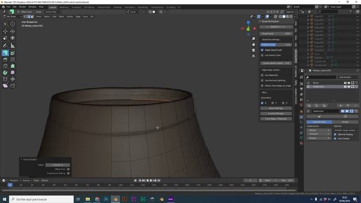Activate the Scale tool
Viewport: 361px width, 203px height.
coord(5,38)
